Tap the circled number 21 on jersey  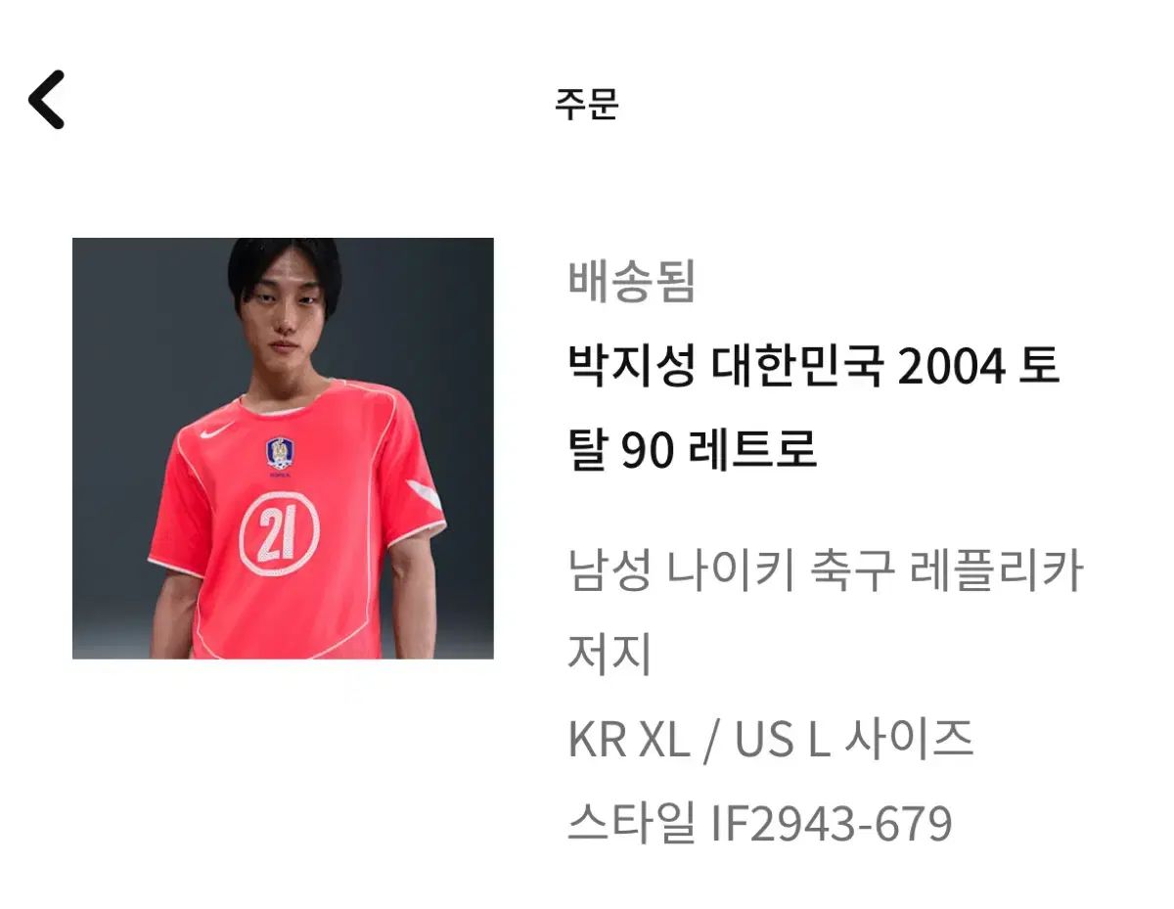pos(279,533)
